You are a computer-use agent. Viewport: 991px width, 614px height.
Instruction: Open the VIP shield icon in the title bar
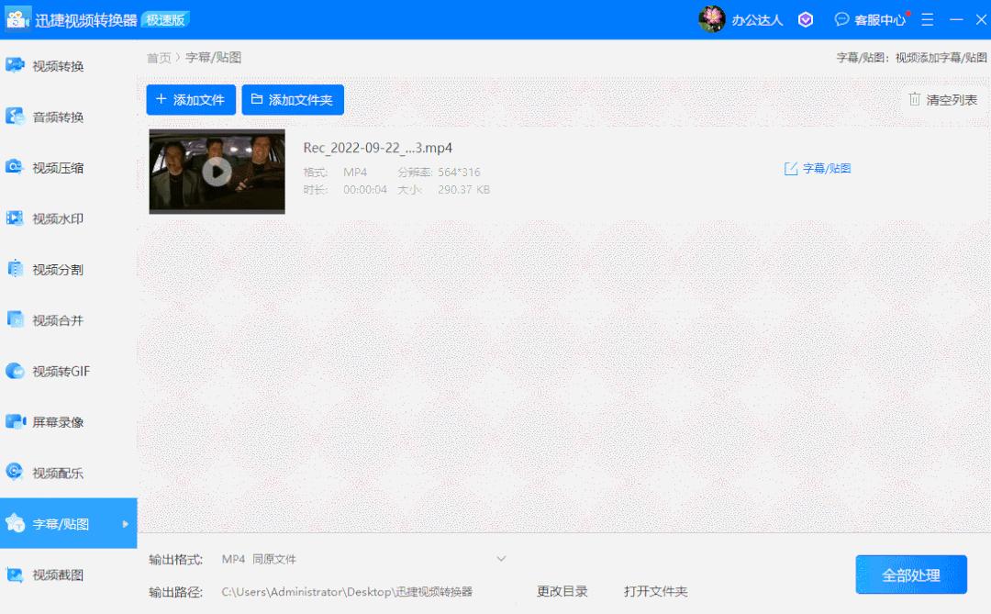805,18
